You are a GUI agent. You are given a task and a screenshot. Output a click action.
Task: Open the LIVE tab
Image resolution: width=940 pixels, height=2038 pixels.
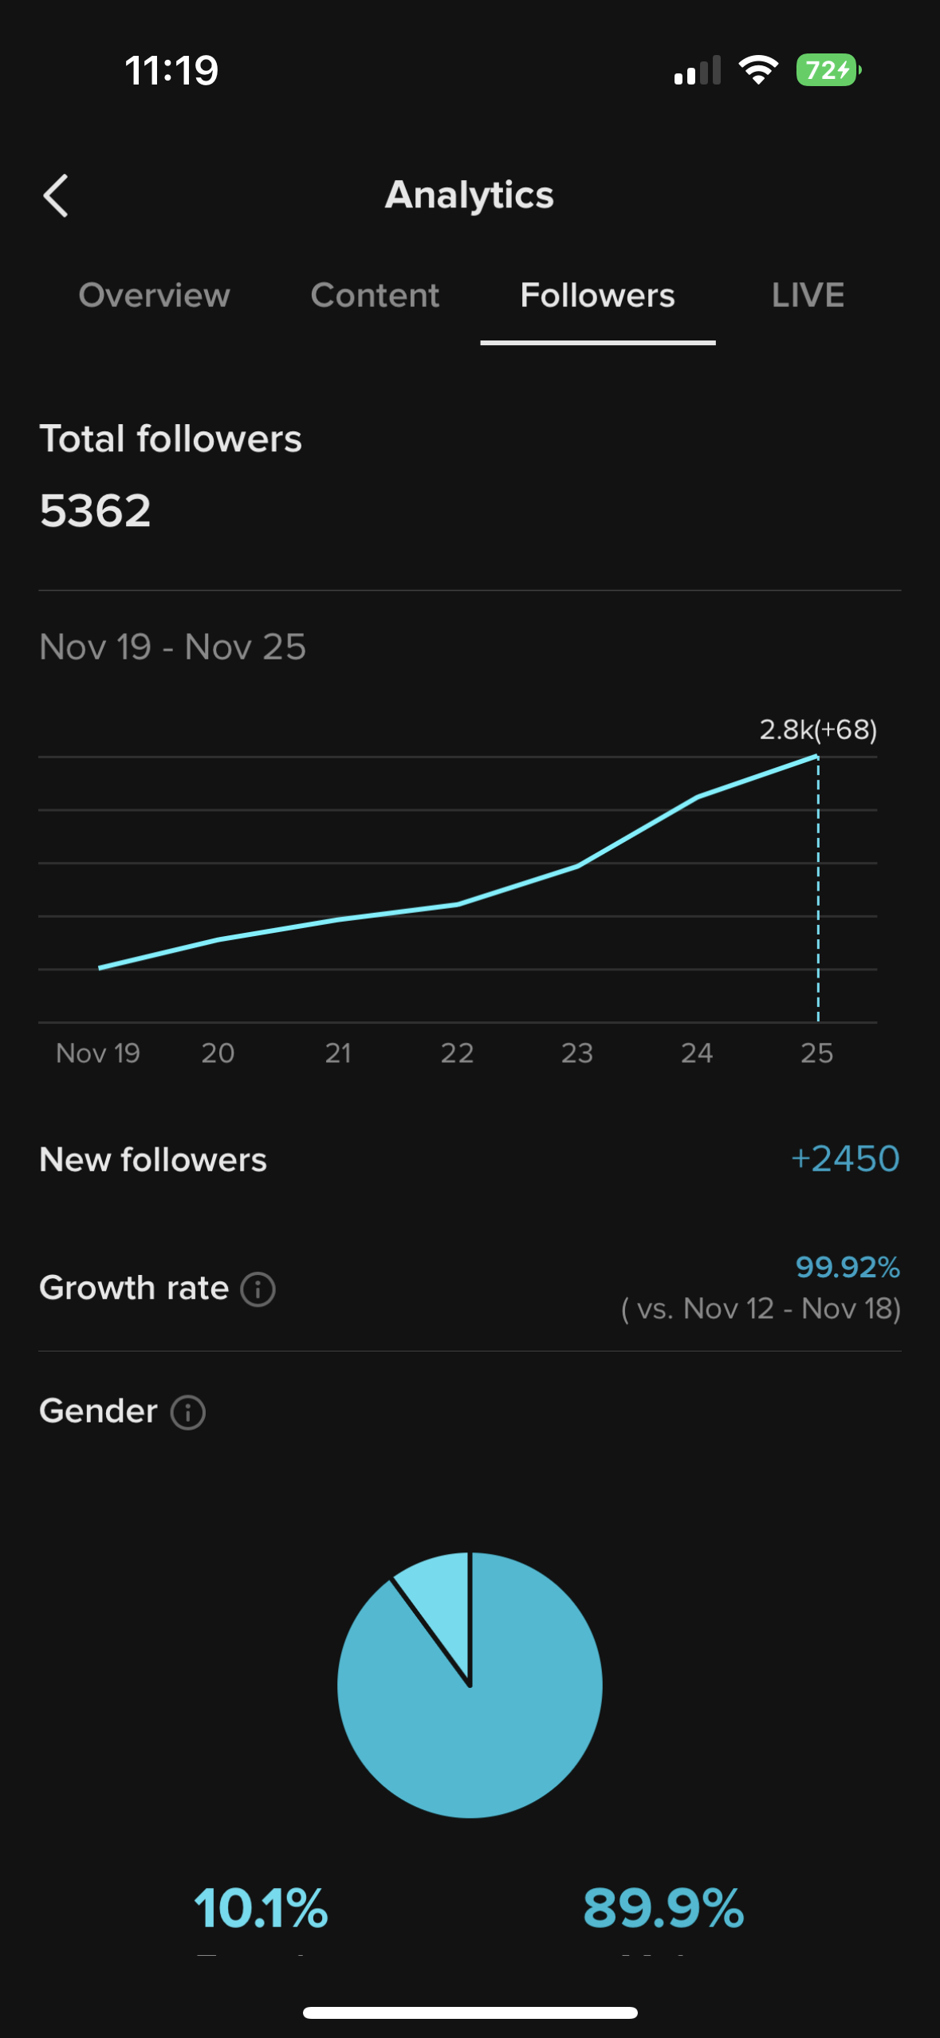pos(807,296)
